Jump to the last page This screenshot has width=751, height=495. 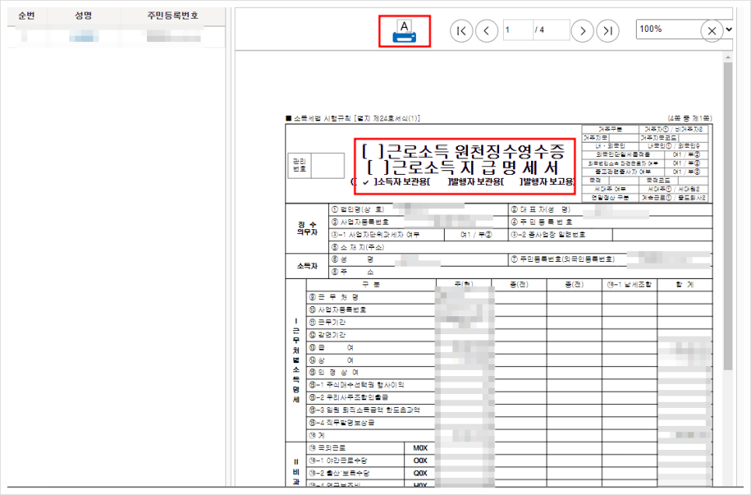click(608, 30)
